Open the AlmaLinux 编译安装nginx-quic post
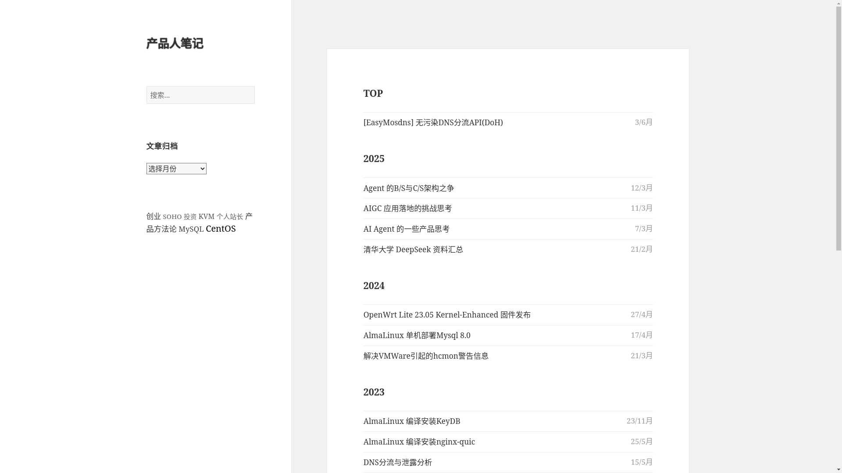Image resolution: width=842 pixels, height=473 pixels. coord(419,442)
